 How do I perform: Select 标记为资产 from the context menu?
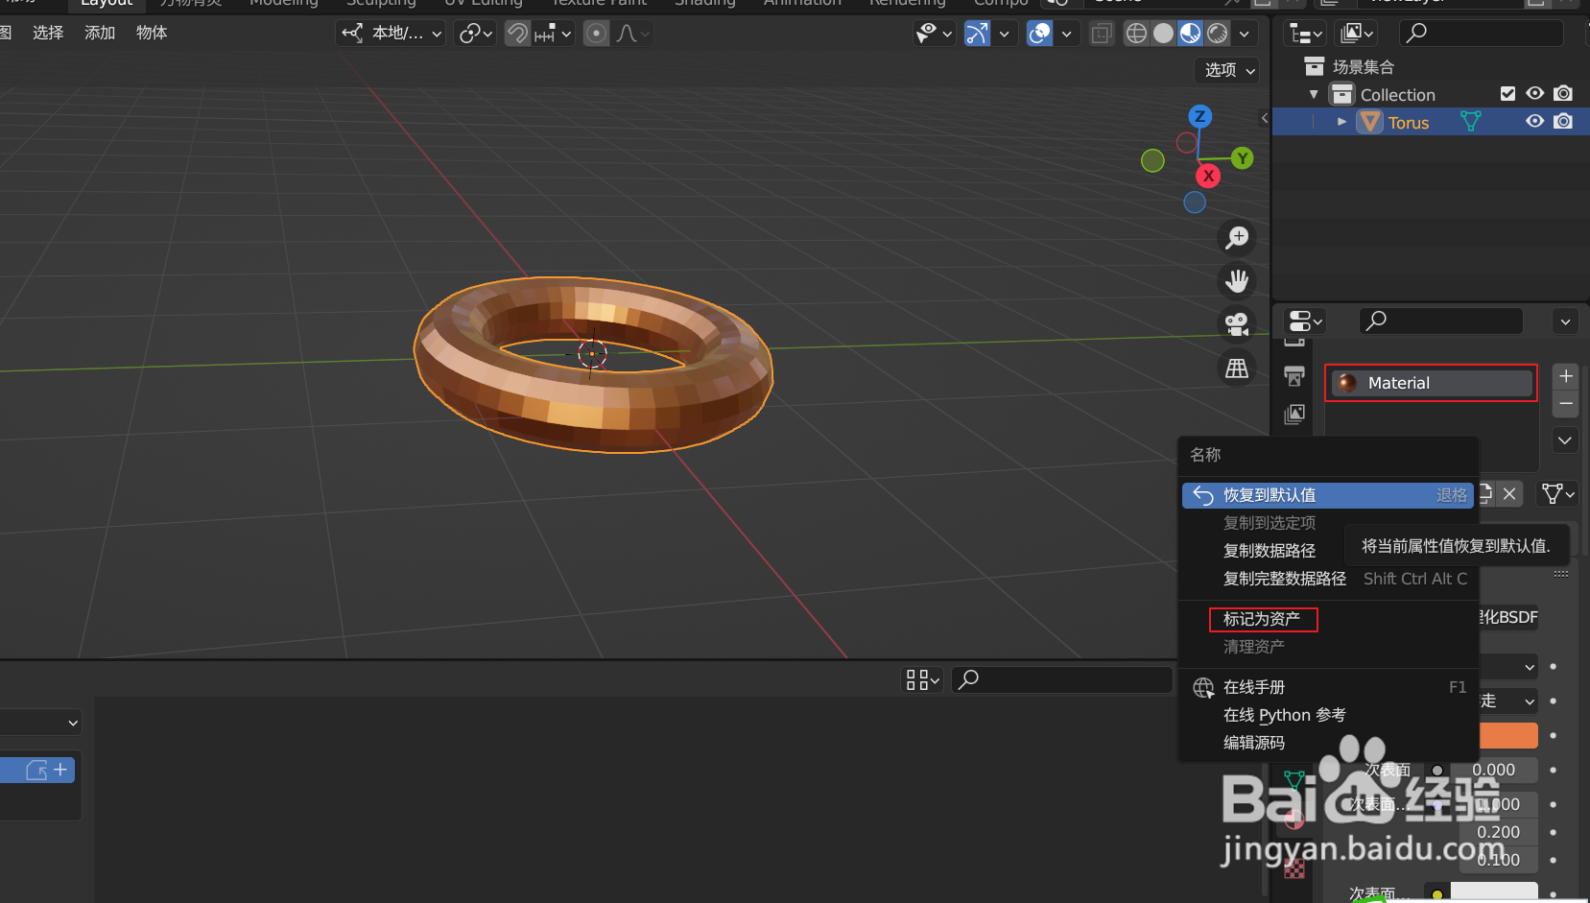(1262, 619)
